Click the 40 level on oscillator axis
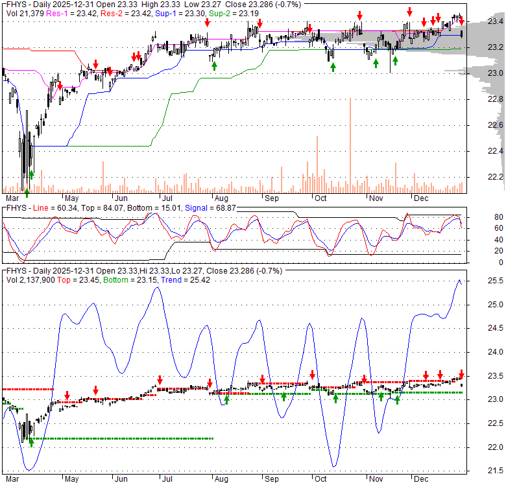Image resolution: width=506 pixels, height=483 pixels. click(x=499, y=240)
